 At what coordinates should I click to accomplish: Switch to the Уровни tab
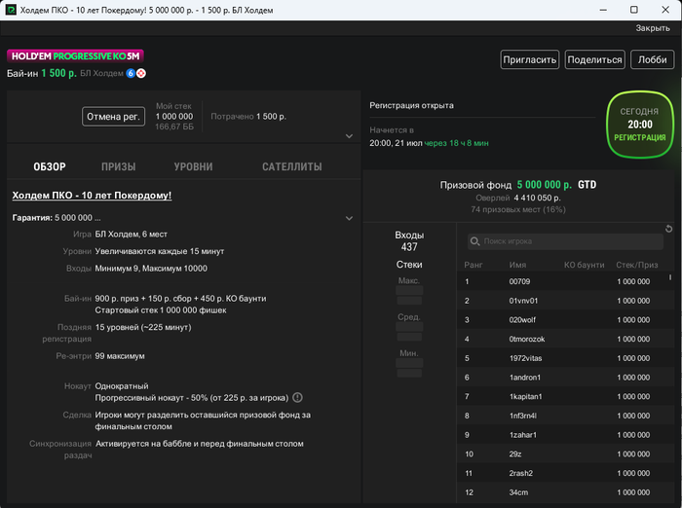coord(194,166)
